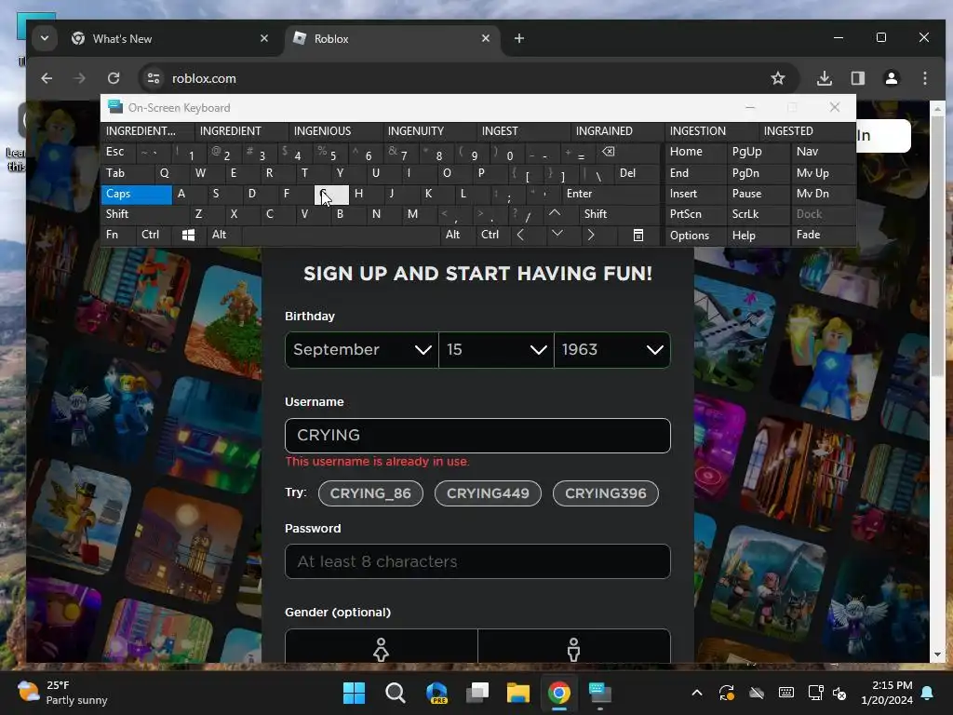Image resolution: width=953 pixels, height=715 pixels.
Task: Show hidden system tray icons chevron
Action: [697, 693]
